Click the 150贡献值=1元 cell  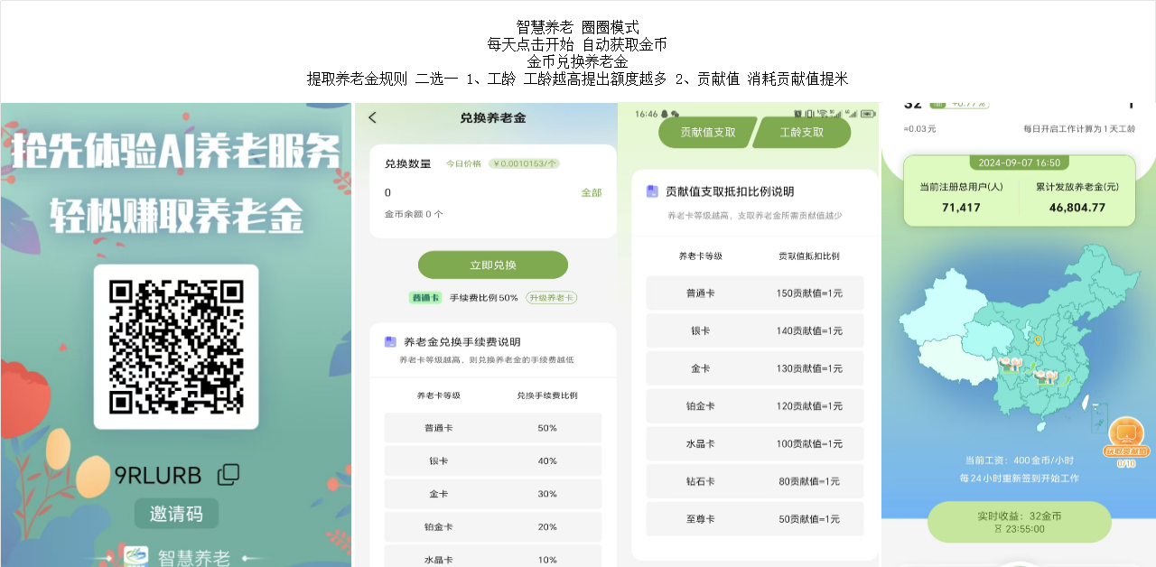(x=809, y=293)
